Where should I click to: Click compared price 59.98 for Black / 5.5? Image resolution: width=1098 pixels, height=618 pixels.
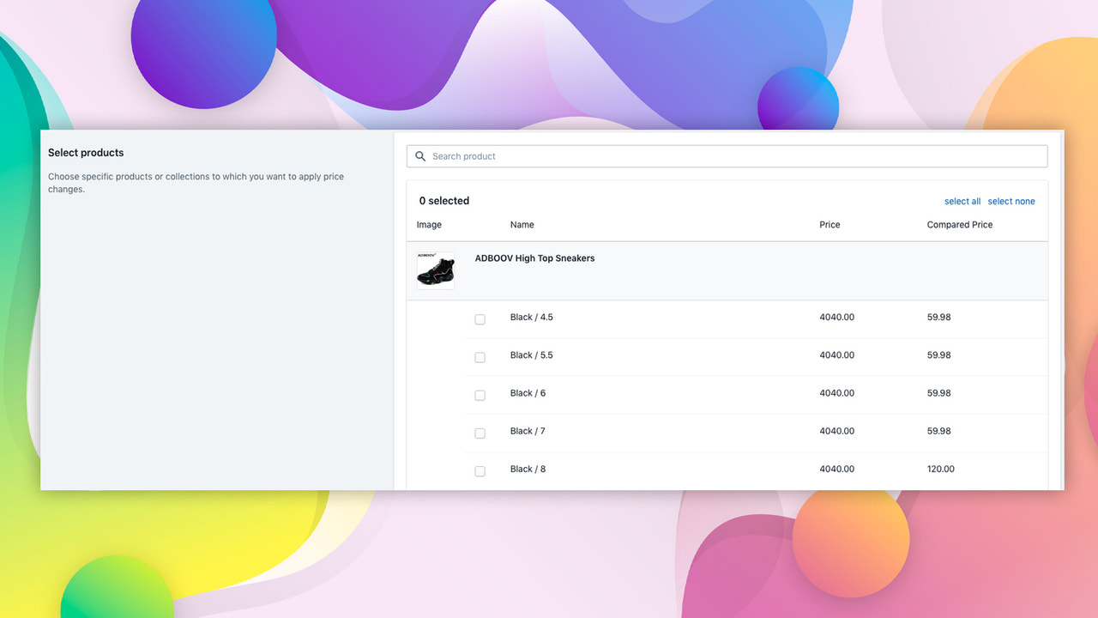coord(939,355)
